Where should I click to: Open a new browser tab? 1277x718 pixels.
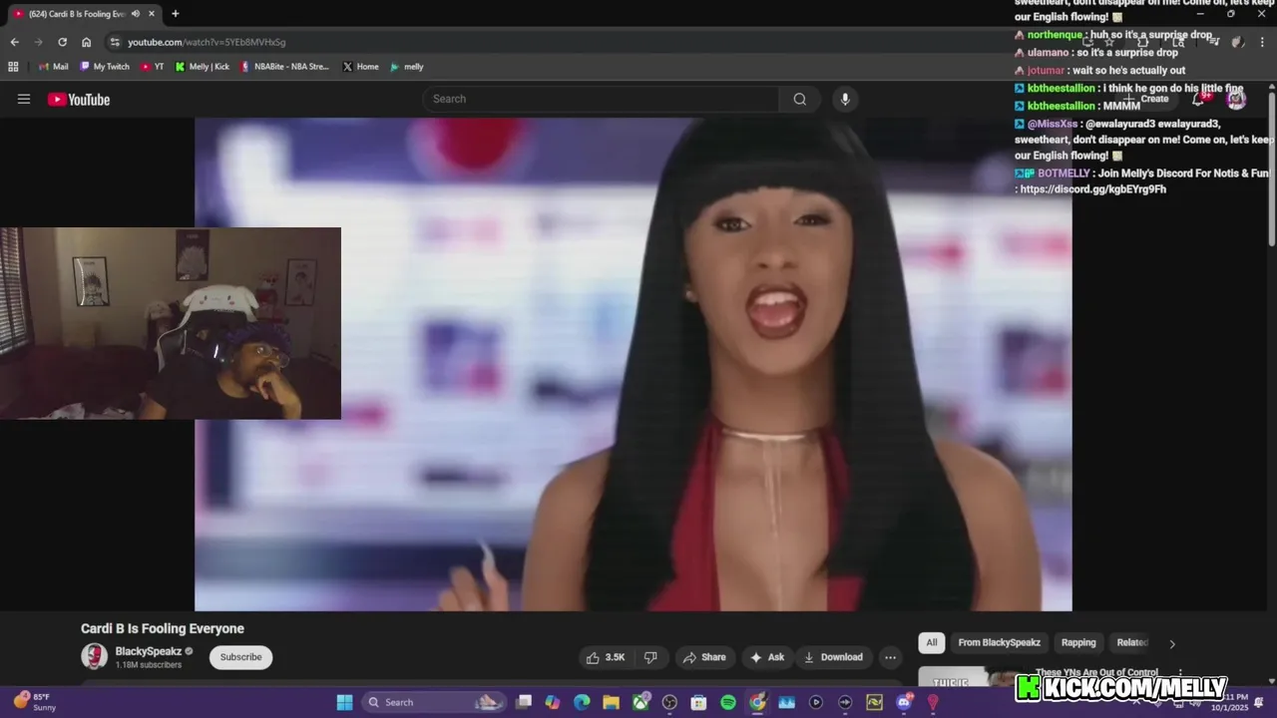pyautogui.click(x=175, y=14)
